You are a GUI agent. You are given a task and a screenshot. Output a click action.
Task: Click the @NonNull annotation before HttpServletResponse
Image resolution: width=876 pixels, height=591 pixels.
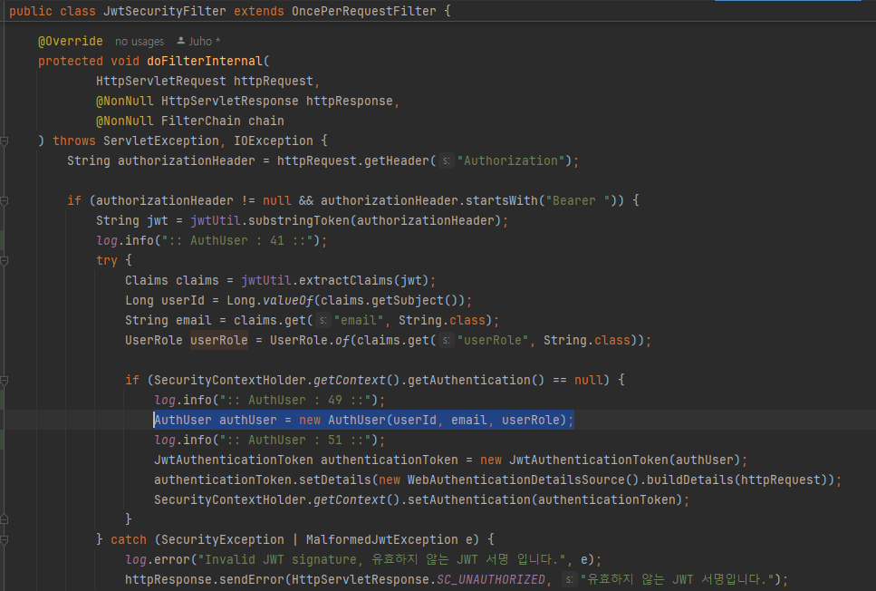[125, 102]
